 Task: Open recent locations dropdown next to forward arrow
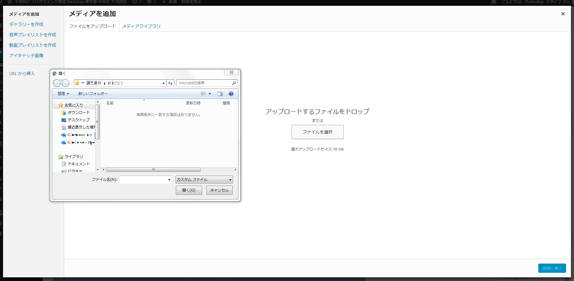pos(72,83)
